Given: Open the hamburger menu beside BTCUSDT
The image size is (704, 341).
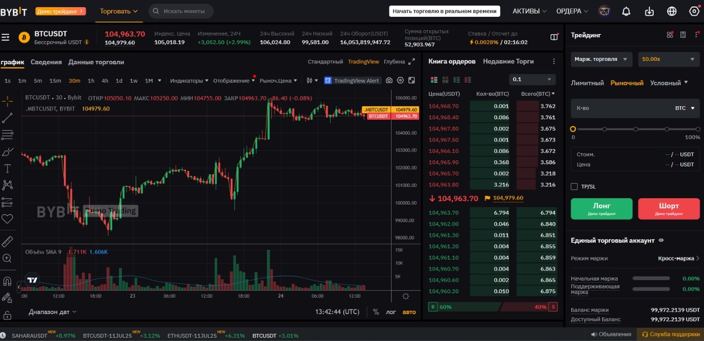Looking at the screenshot, I should 5,37.
